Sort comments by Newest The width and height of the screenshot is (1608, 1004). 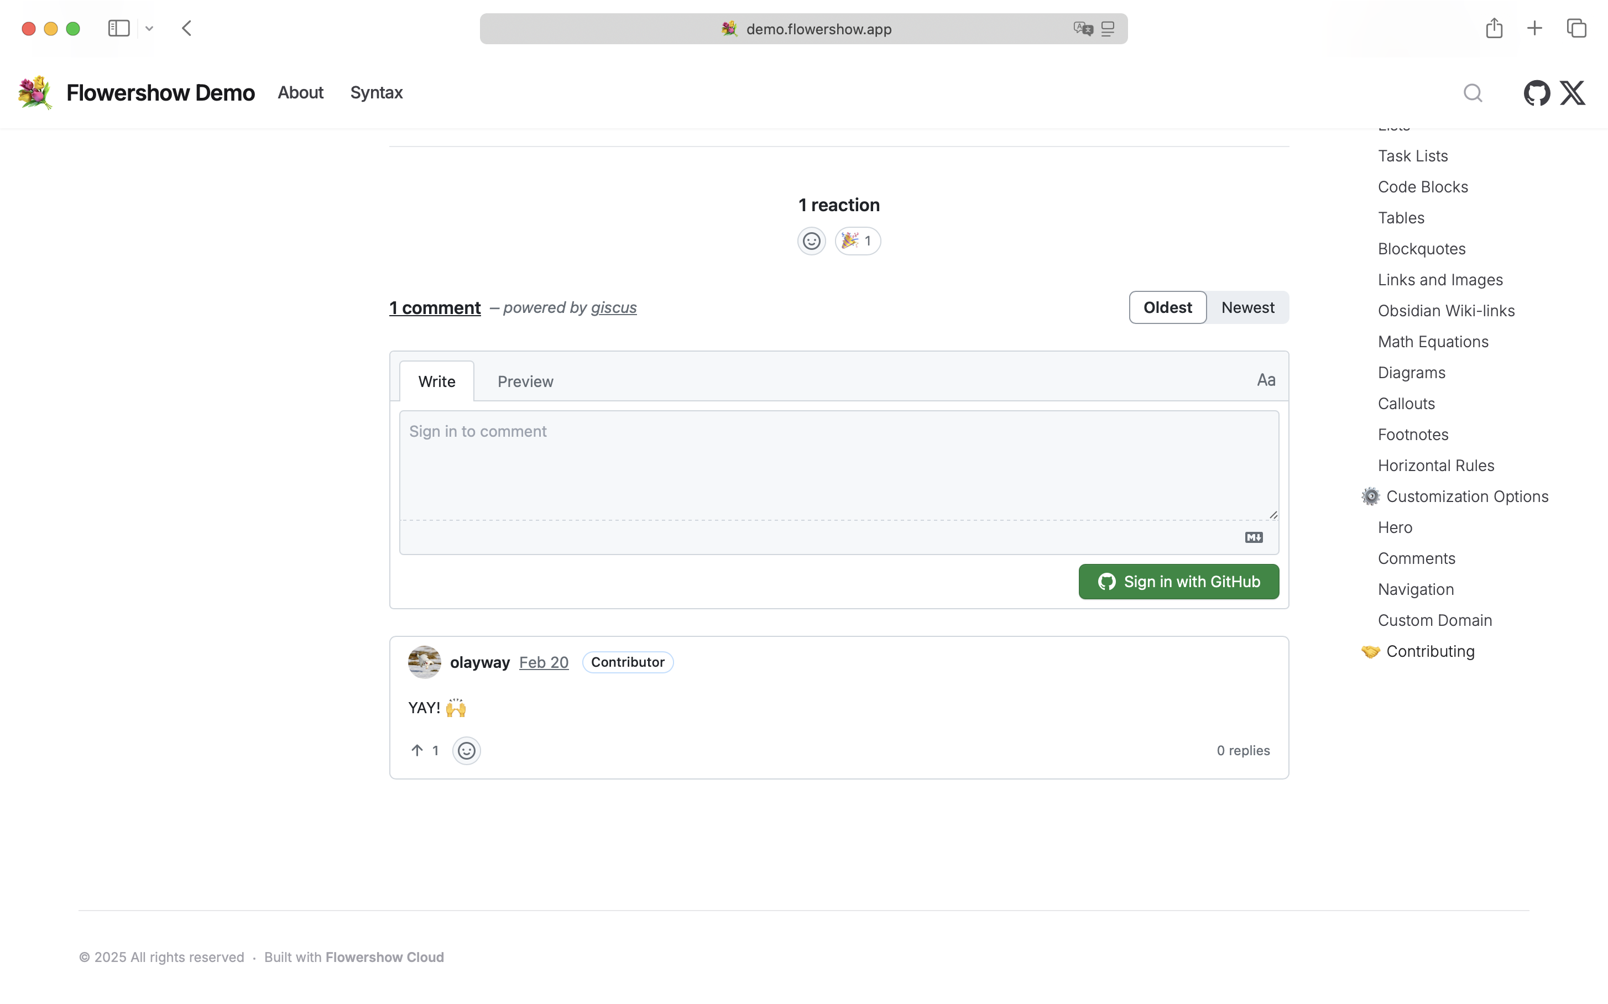click(x=1247, y=307)
